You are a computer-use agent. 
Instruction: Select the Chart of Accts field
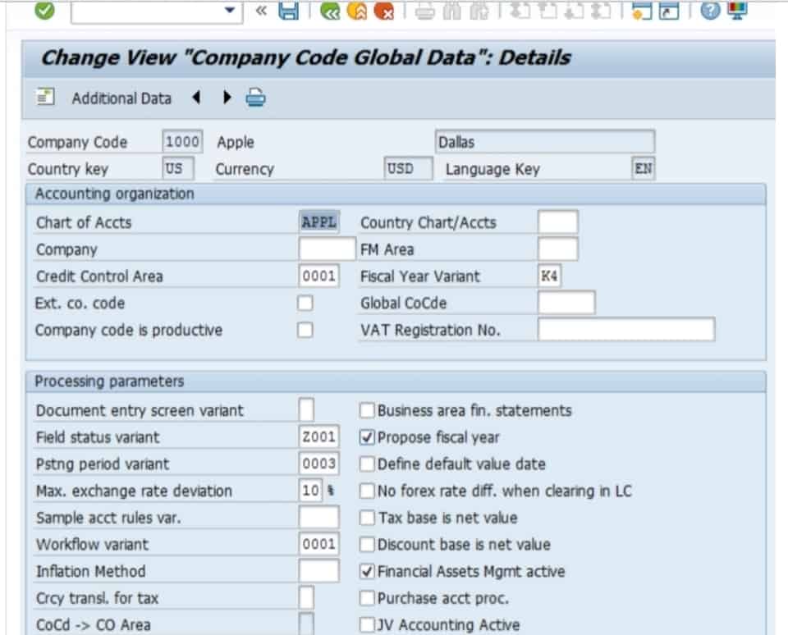click(318, 222)
